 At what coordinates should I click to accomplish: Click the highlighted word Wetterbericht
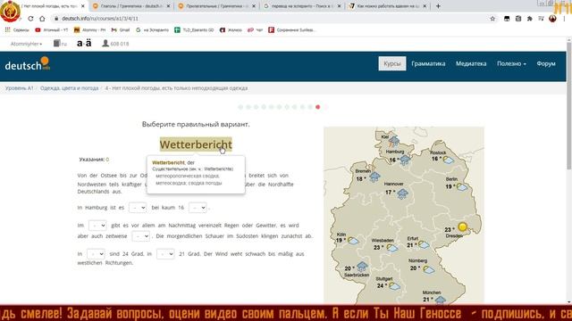[196, 144]
